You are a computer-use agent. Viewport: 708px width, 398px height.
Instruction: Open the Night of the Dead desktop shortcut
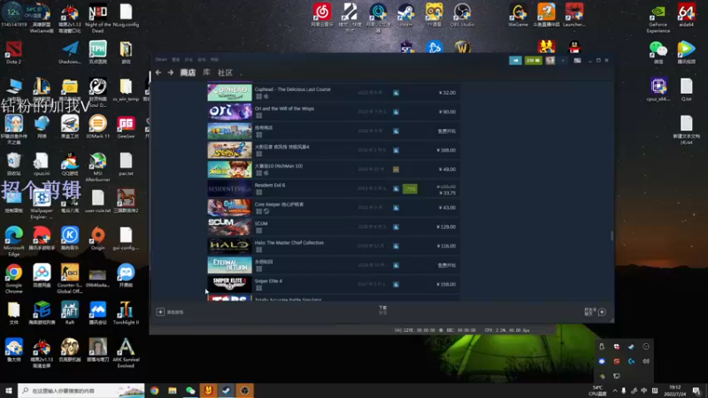point(98,18)
